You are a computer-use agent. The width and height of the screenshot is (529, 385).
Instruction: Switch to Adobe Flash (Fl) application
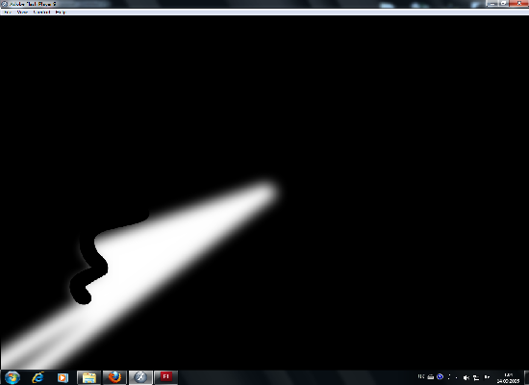click(x=165, y=377)
